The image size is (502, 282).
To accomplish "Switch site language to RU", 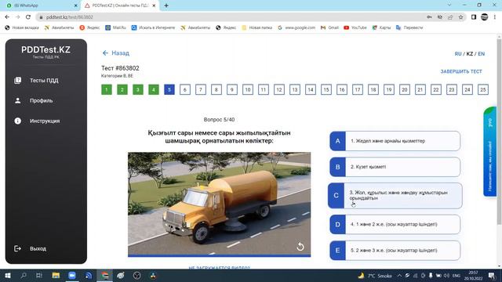I will (458, 54).
